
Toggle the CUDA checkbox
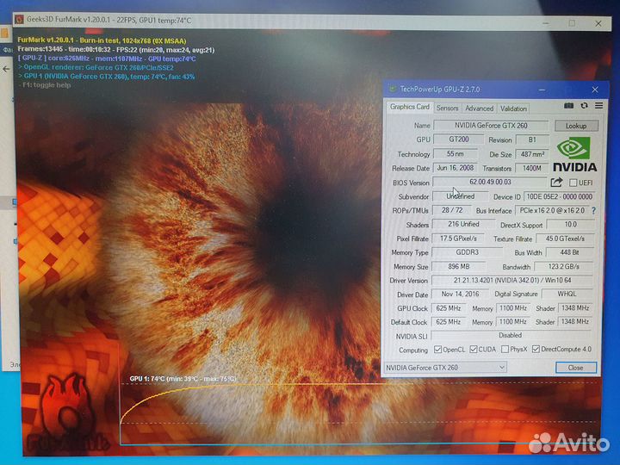tap(474, 350)
